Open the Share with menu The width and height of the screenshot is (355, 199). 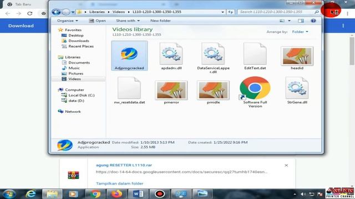point(128,20)
